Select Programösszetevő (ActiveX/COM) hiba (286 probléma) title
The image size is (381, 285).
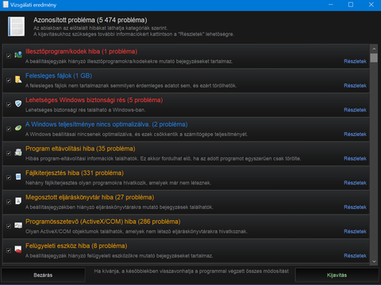pyautogui.click(x=103, y=222)
